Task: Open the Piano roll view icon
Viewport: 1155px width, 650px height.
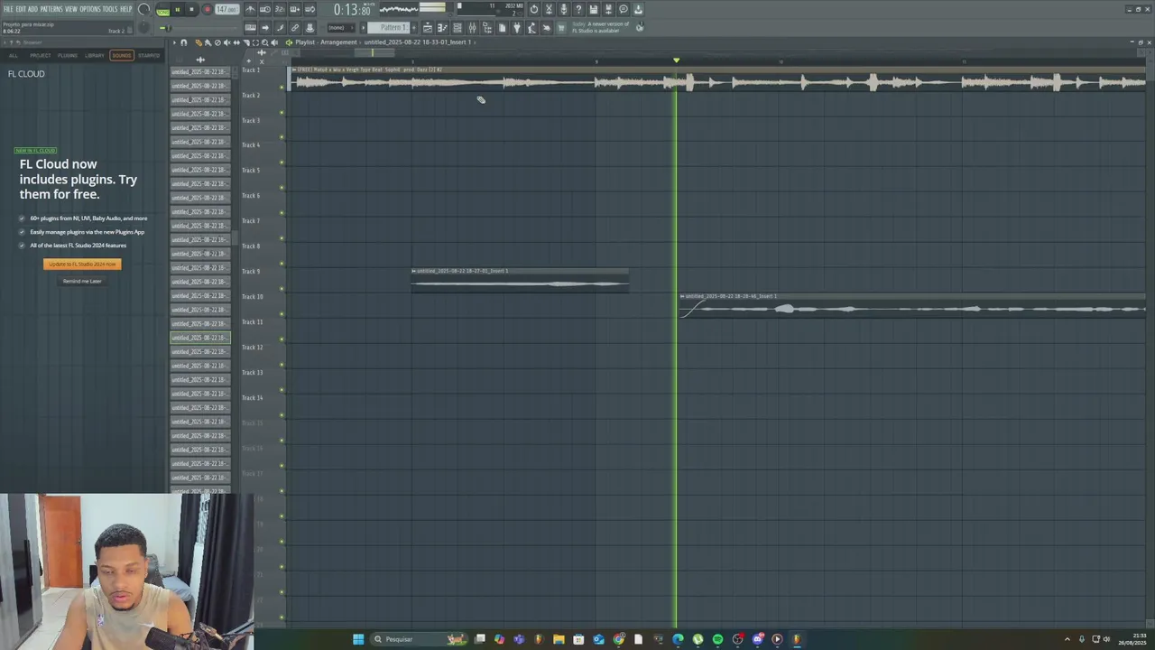Action: click(442, 27)
